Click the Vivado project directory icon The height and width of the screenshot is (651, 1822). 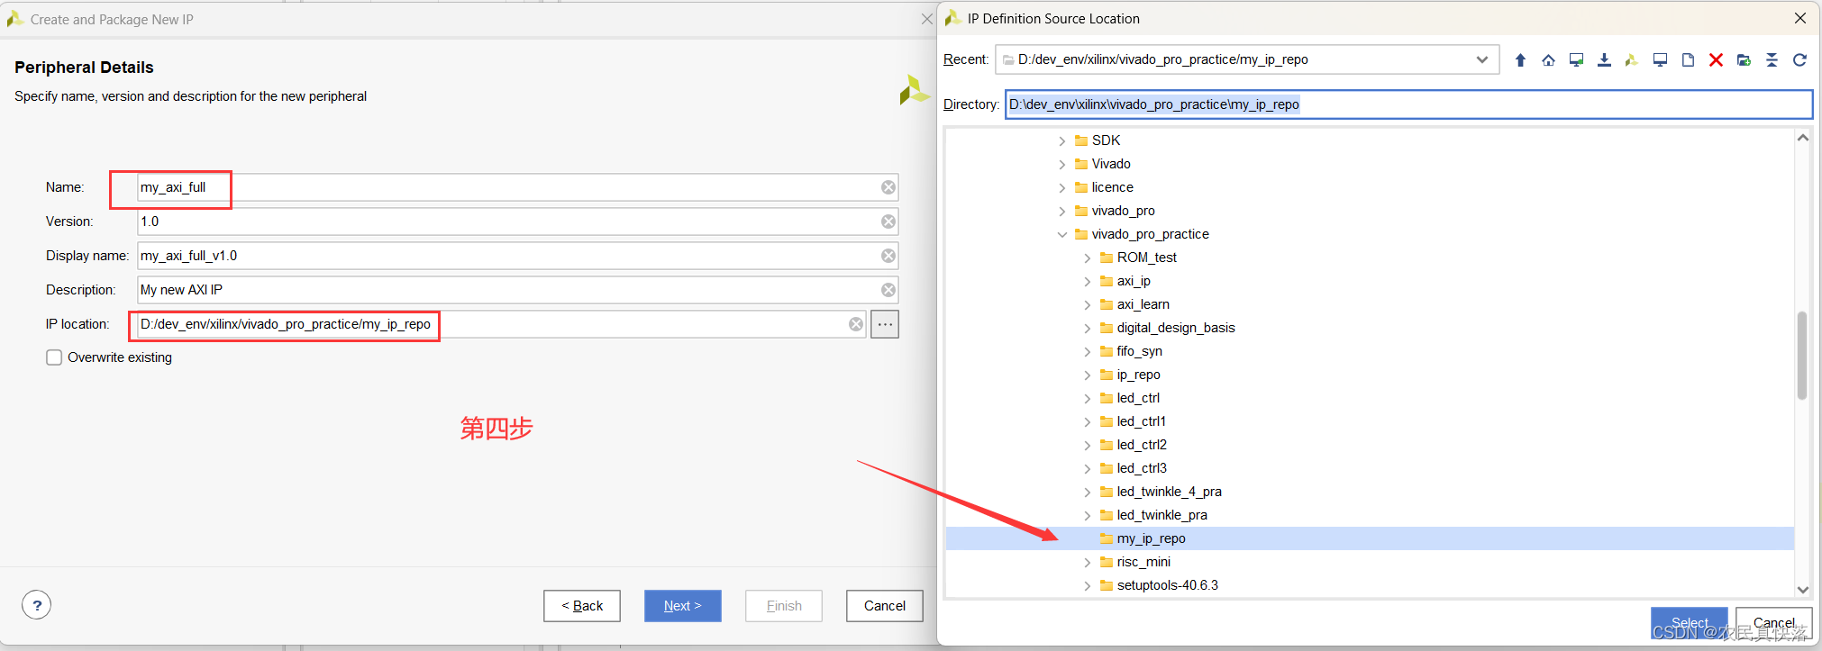(x=1631, y=60)
